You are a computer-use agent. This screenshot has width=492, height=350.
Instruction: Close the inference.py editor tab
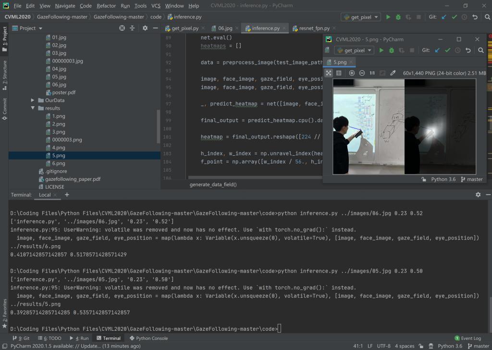pos(284,28)
